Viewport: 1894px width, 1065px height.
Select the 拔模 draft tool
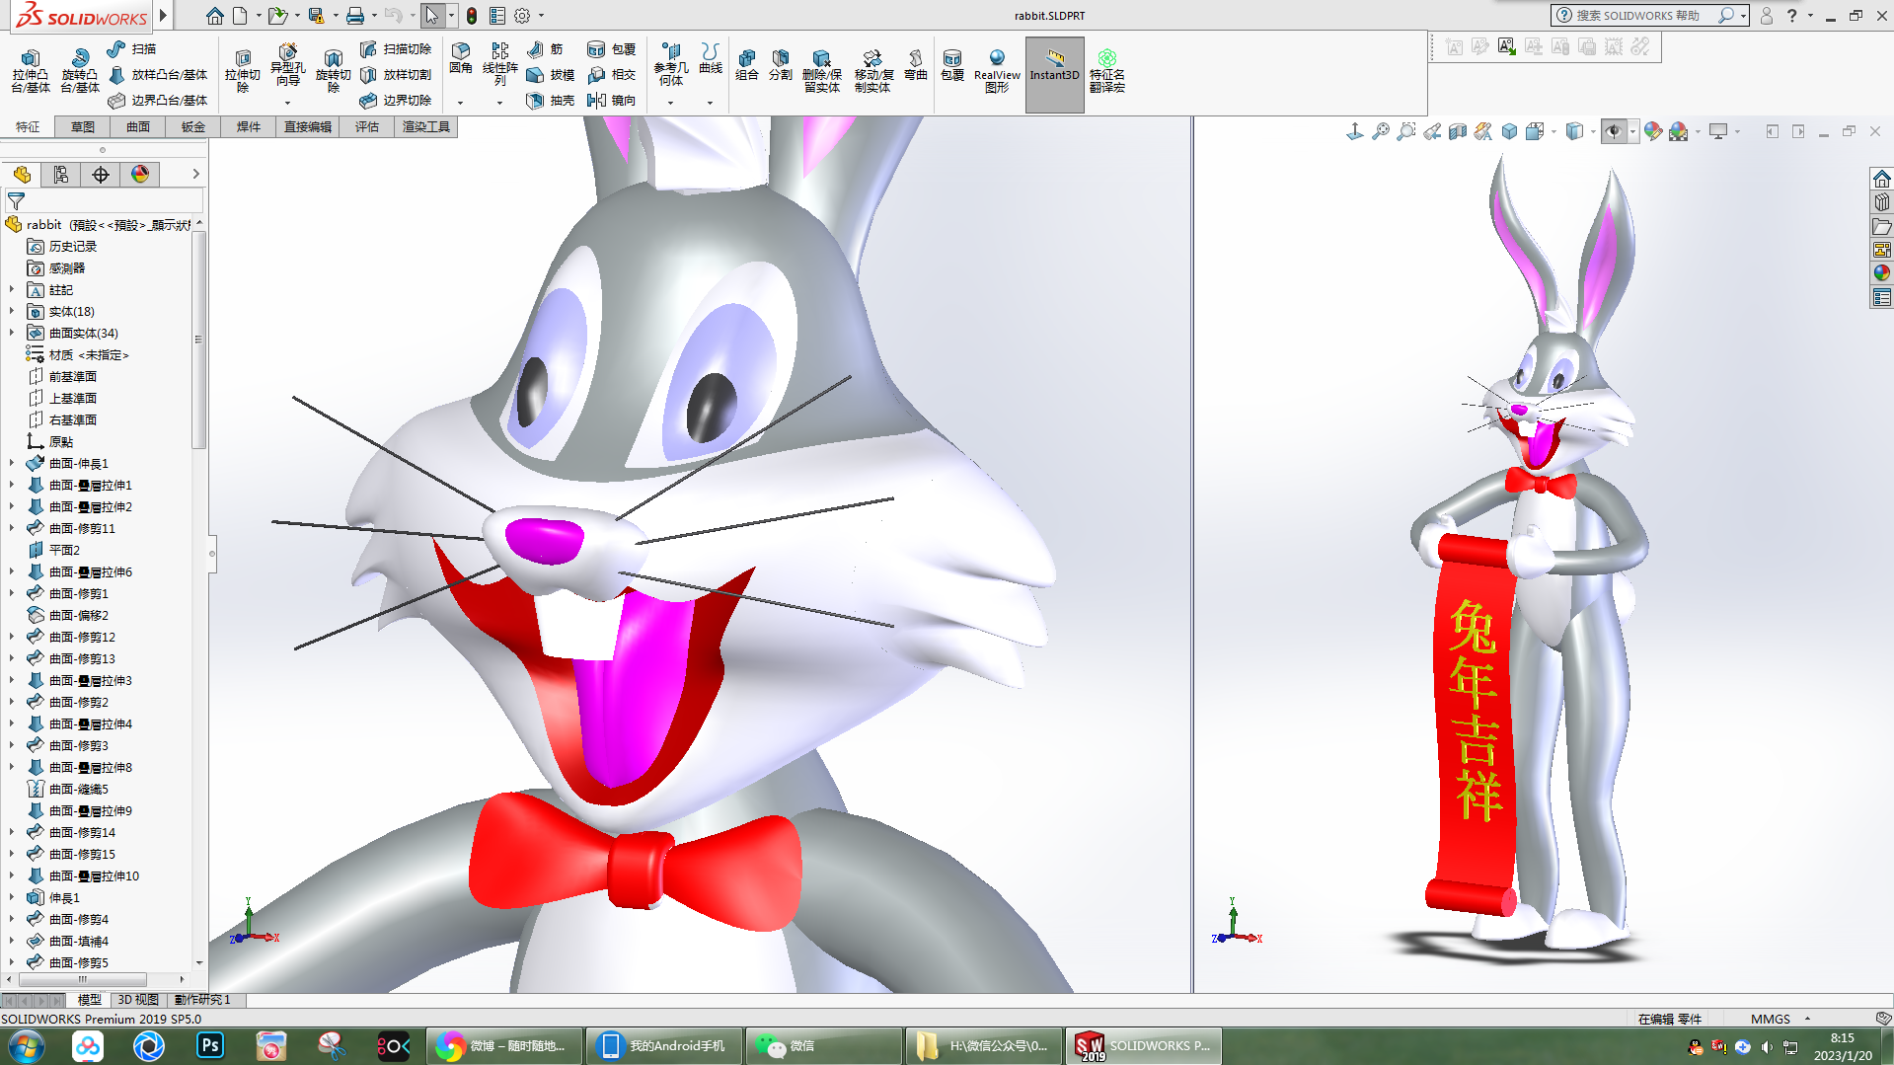551,74
